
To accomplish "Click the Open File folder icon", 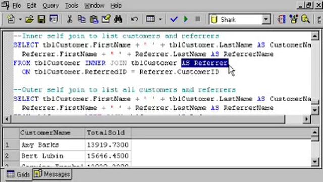I will point(29,19).
